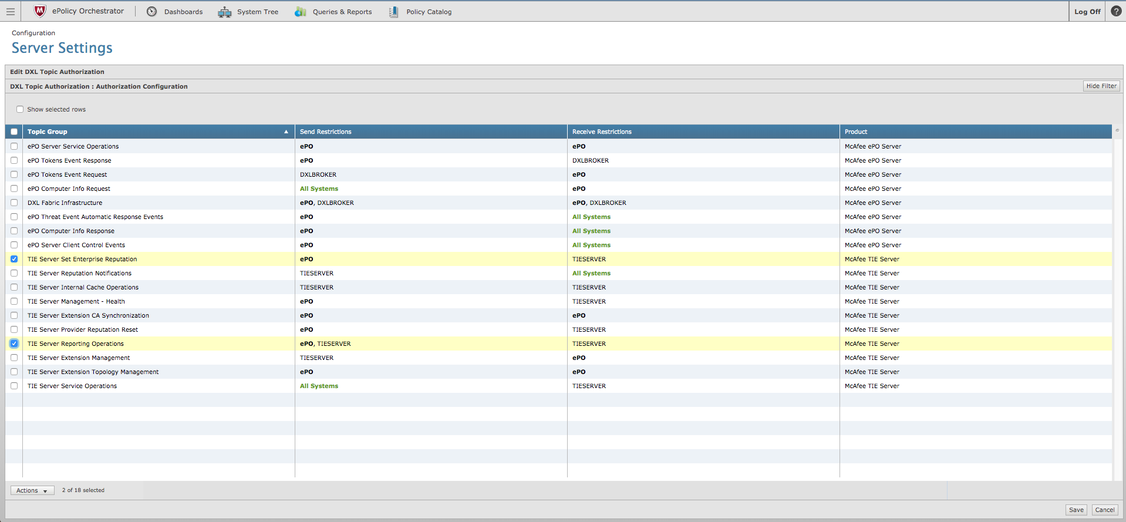Viewport: 1126px width, 522px height.
Task: Open the System Tree menu
Action: tap(258, 12)
